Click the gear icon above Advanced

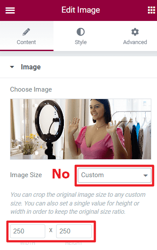[x=135, y=32]
